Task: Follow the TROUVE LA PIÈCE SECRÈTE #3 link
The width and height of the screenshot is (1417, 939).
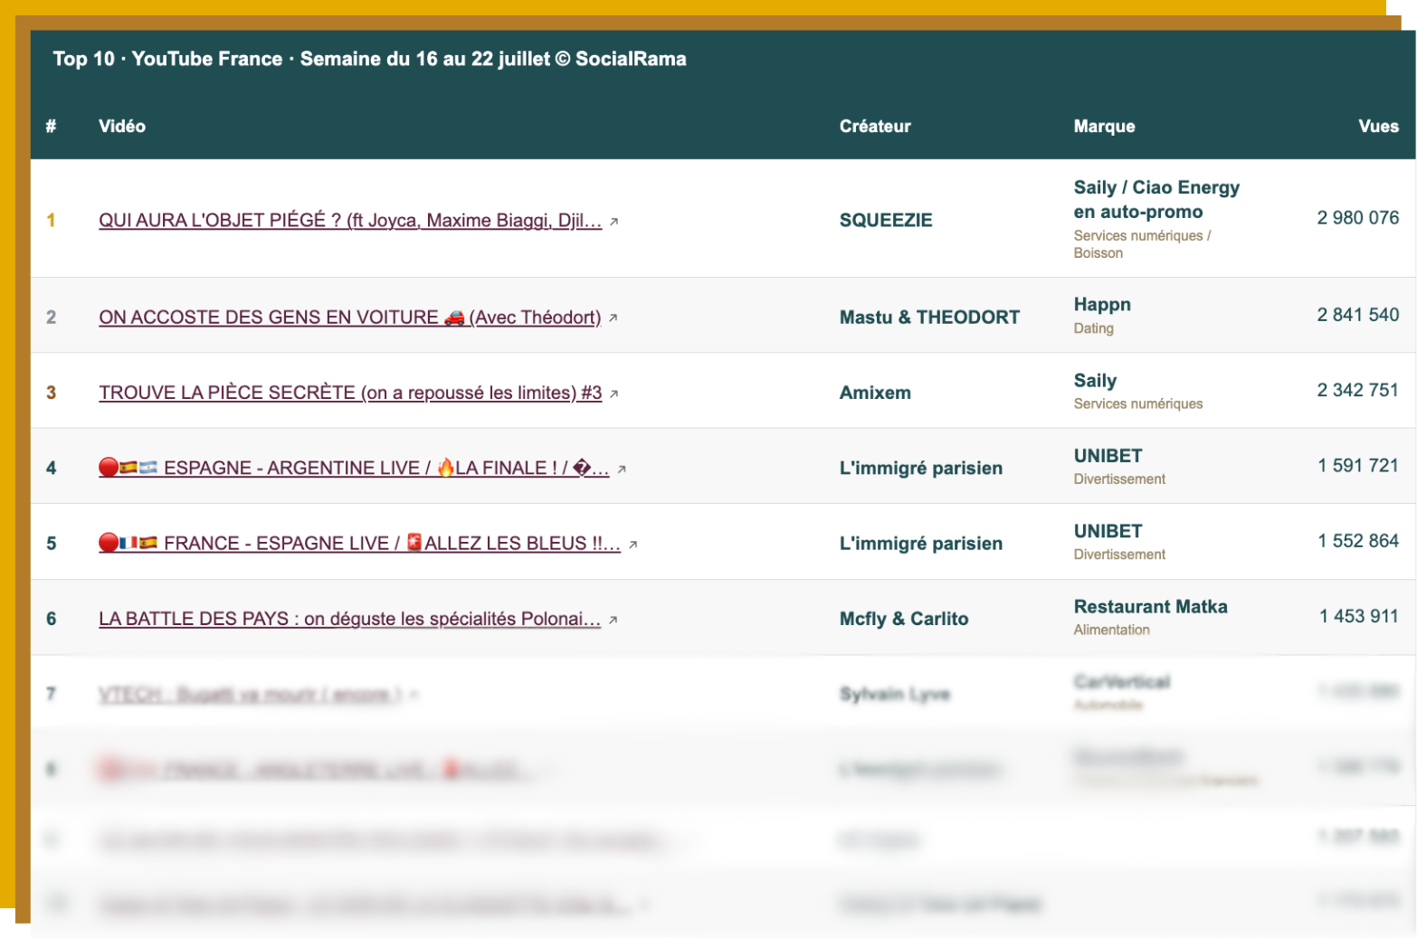Action: [350, 393]
